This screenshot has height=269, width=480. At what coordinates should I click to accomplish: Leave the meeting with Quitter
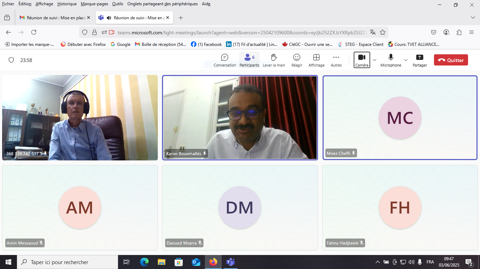pyautogui.click(x=451, y=60)
